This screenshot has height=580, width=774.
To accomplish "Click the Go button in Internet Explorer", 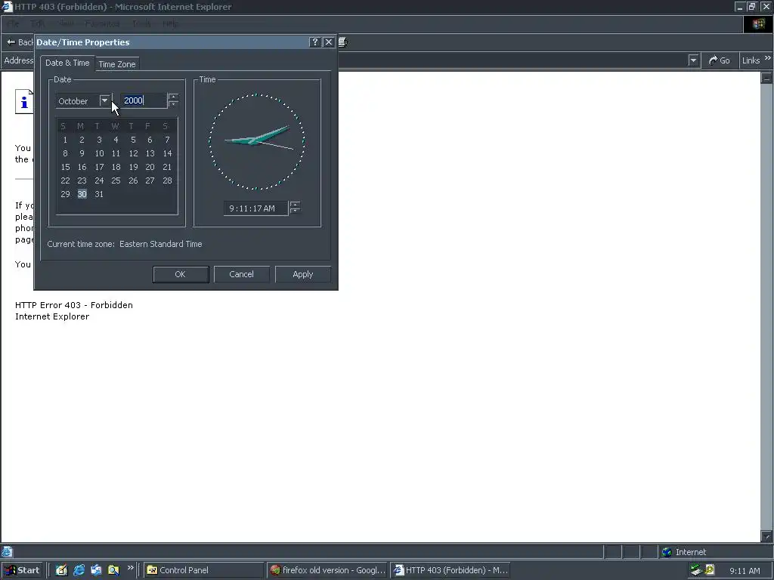I will (720, 60).
